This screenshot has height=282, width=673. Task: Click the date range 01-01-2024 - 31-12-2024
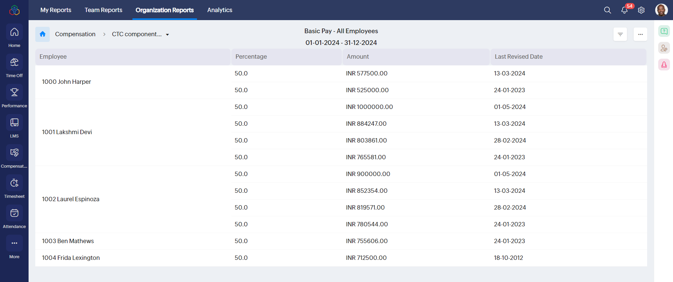pos(341,43)
